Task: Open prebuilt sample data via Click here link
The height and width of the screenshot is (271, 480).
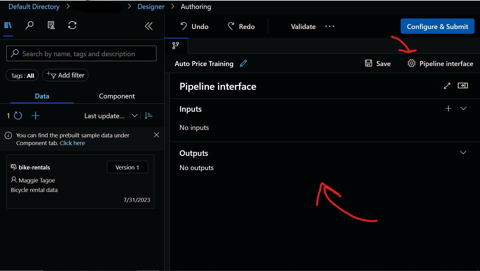Action: 72,143
